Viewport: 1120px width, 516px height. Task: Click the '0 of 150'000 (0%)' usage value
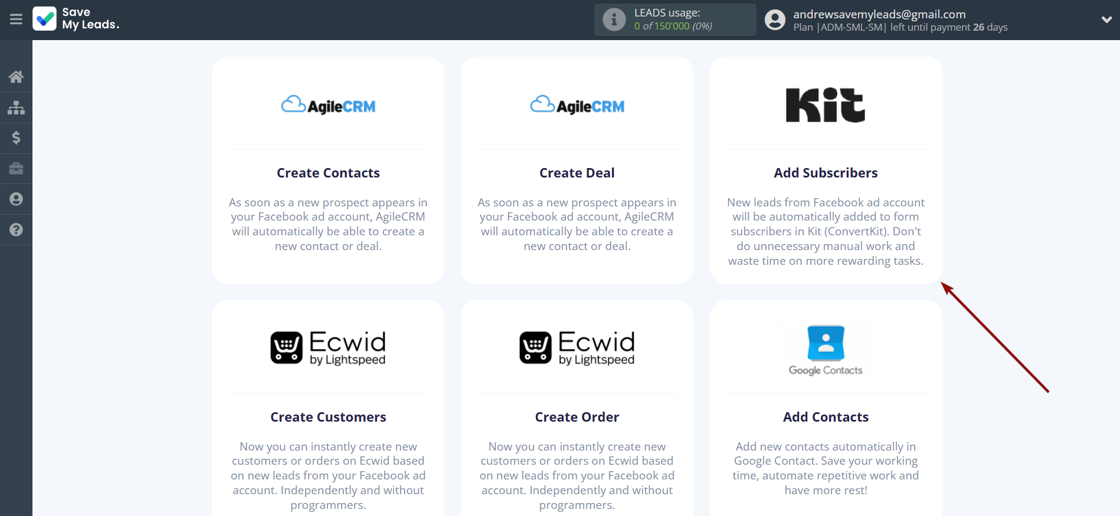pyautogui.click(x=673, y=26)
